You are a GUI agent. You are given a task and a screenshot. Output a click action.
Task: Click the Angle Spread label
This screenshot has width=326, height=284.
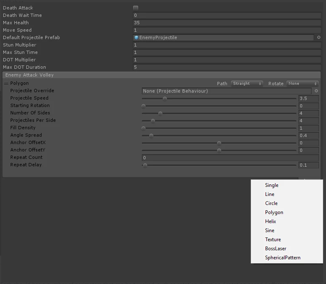(x=26, y=135)
